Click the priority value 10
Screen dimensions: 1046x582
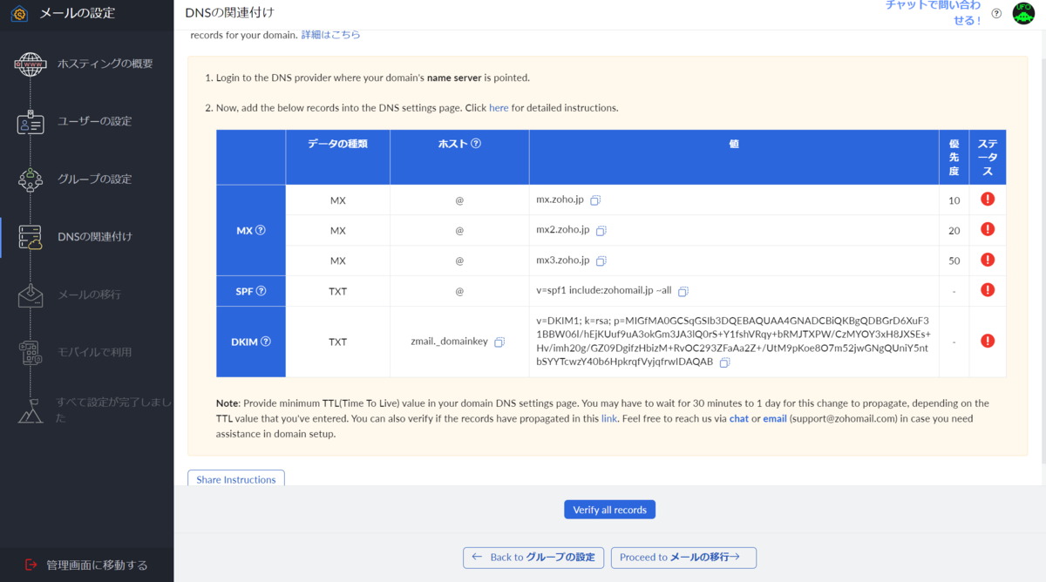[954, 200]
